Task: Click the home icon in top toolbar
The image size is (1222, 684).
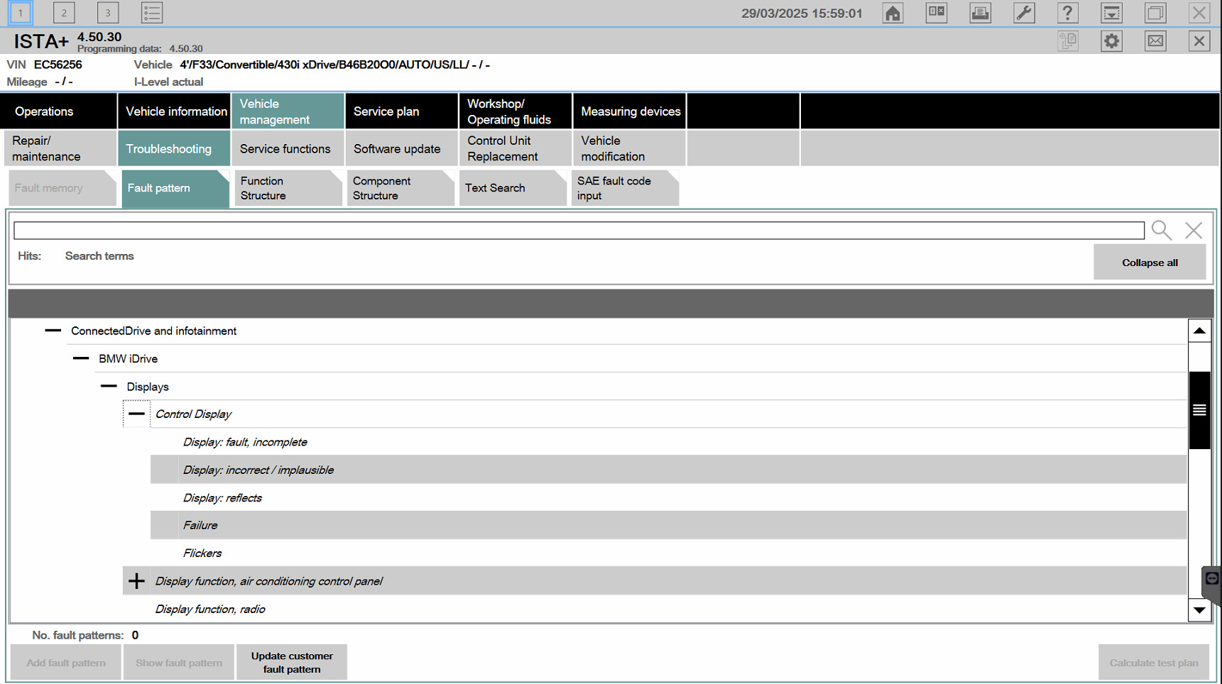Action: pos(893,13)
